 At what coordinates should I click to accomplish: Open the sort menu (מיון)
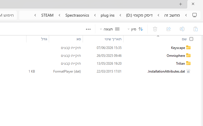135,29
